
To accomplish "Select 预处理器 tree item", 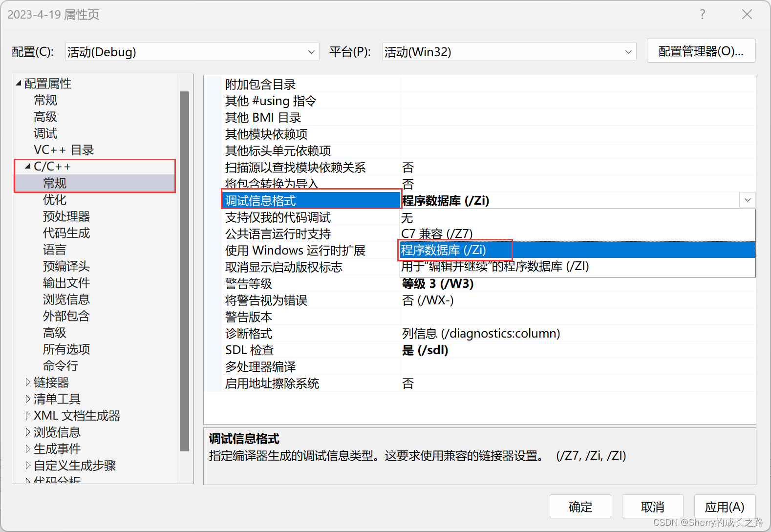I will click(x=66, y=216).
